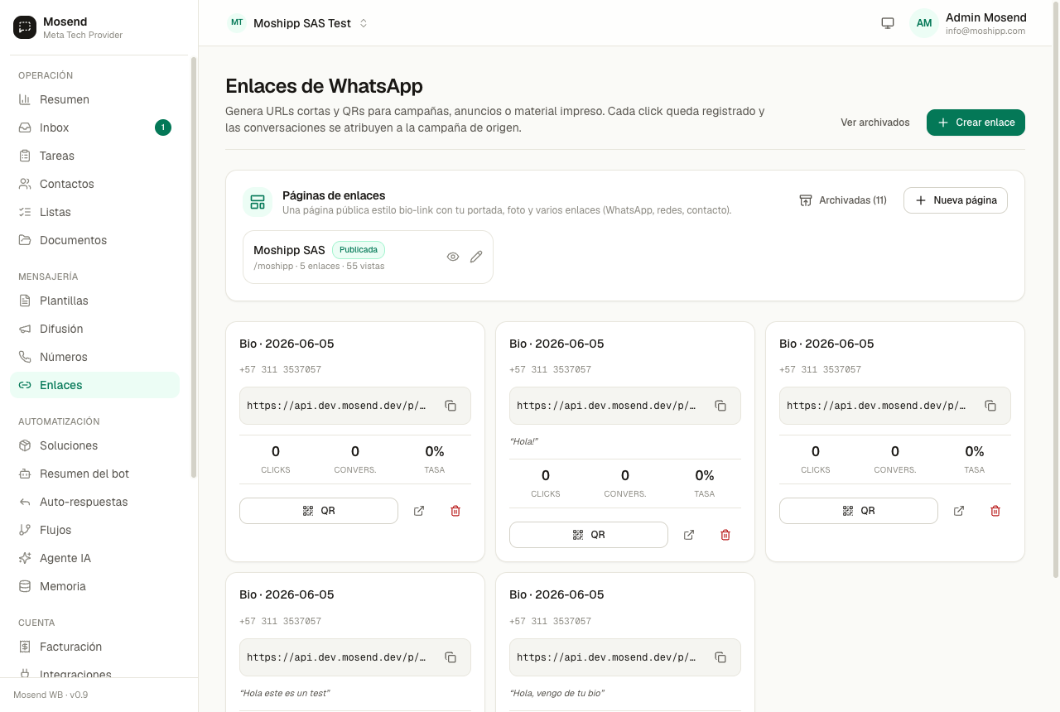
Task: Click the Mosend logo icon
Action: coord(25,27)
